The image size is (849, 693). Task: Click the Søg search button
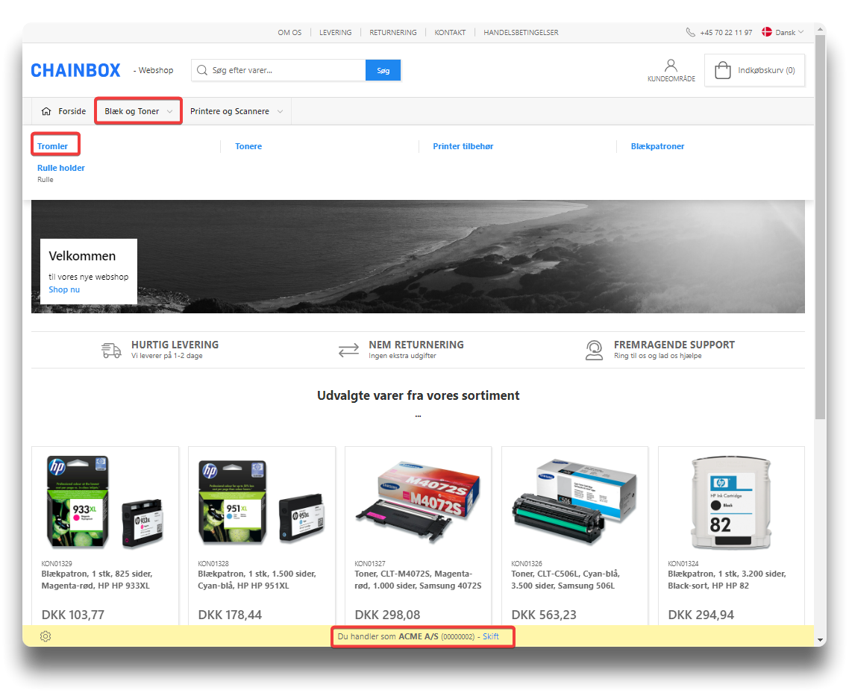[383, 70]
